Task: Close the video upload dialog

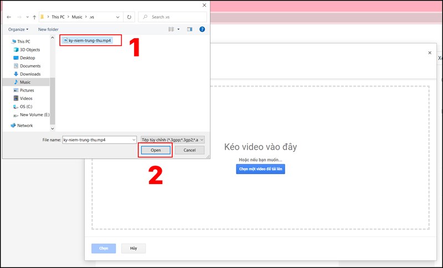Action: (430, 52)
